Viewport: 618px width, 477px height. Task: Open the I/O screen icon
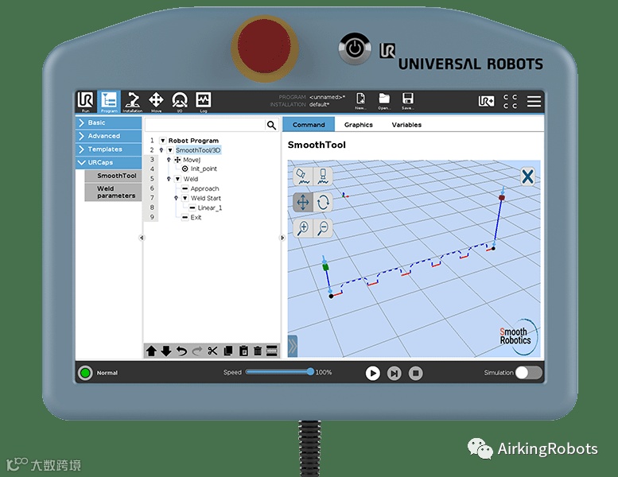tap(180, 102)
